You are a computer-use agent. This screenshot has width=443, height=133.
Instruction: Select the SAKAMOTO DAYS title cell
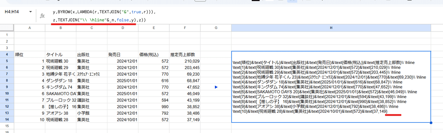[61, 94]
